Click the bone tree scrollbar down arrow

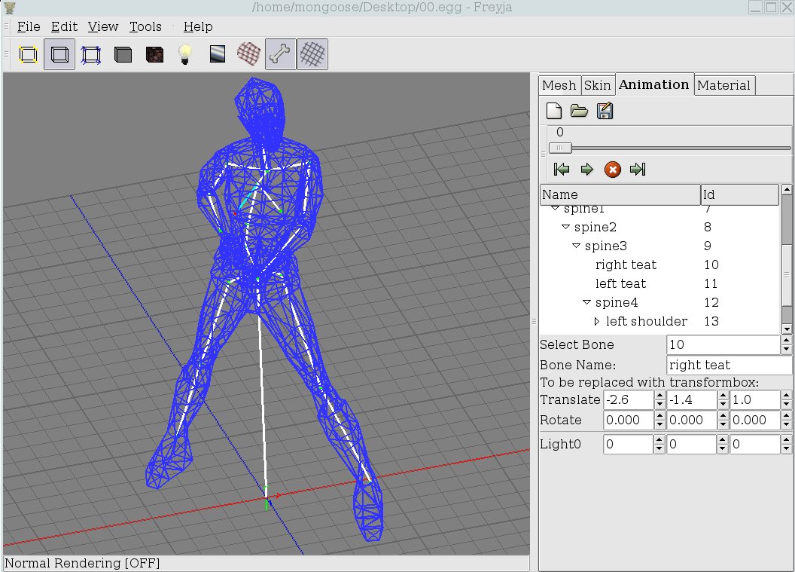(x=787, y=329)
